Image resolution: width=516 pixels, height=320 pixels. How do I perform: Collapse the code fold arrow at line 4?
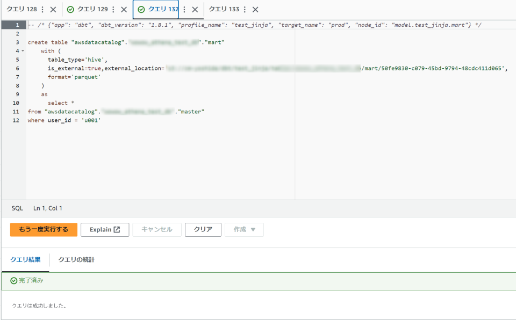pos(23,51)
